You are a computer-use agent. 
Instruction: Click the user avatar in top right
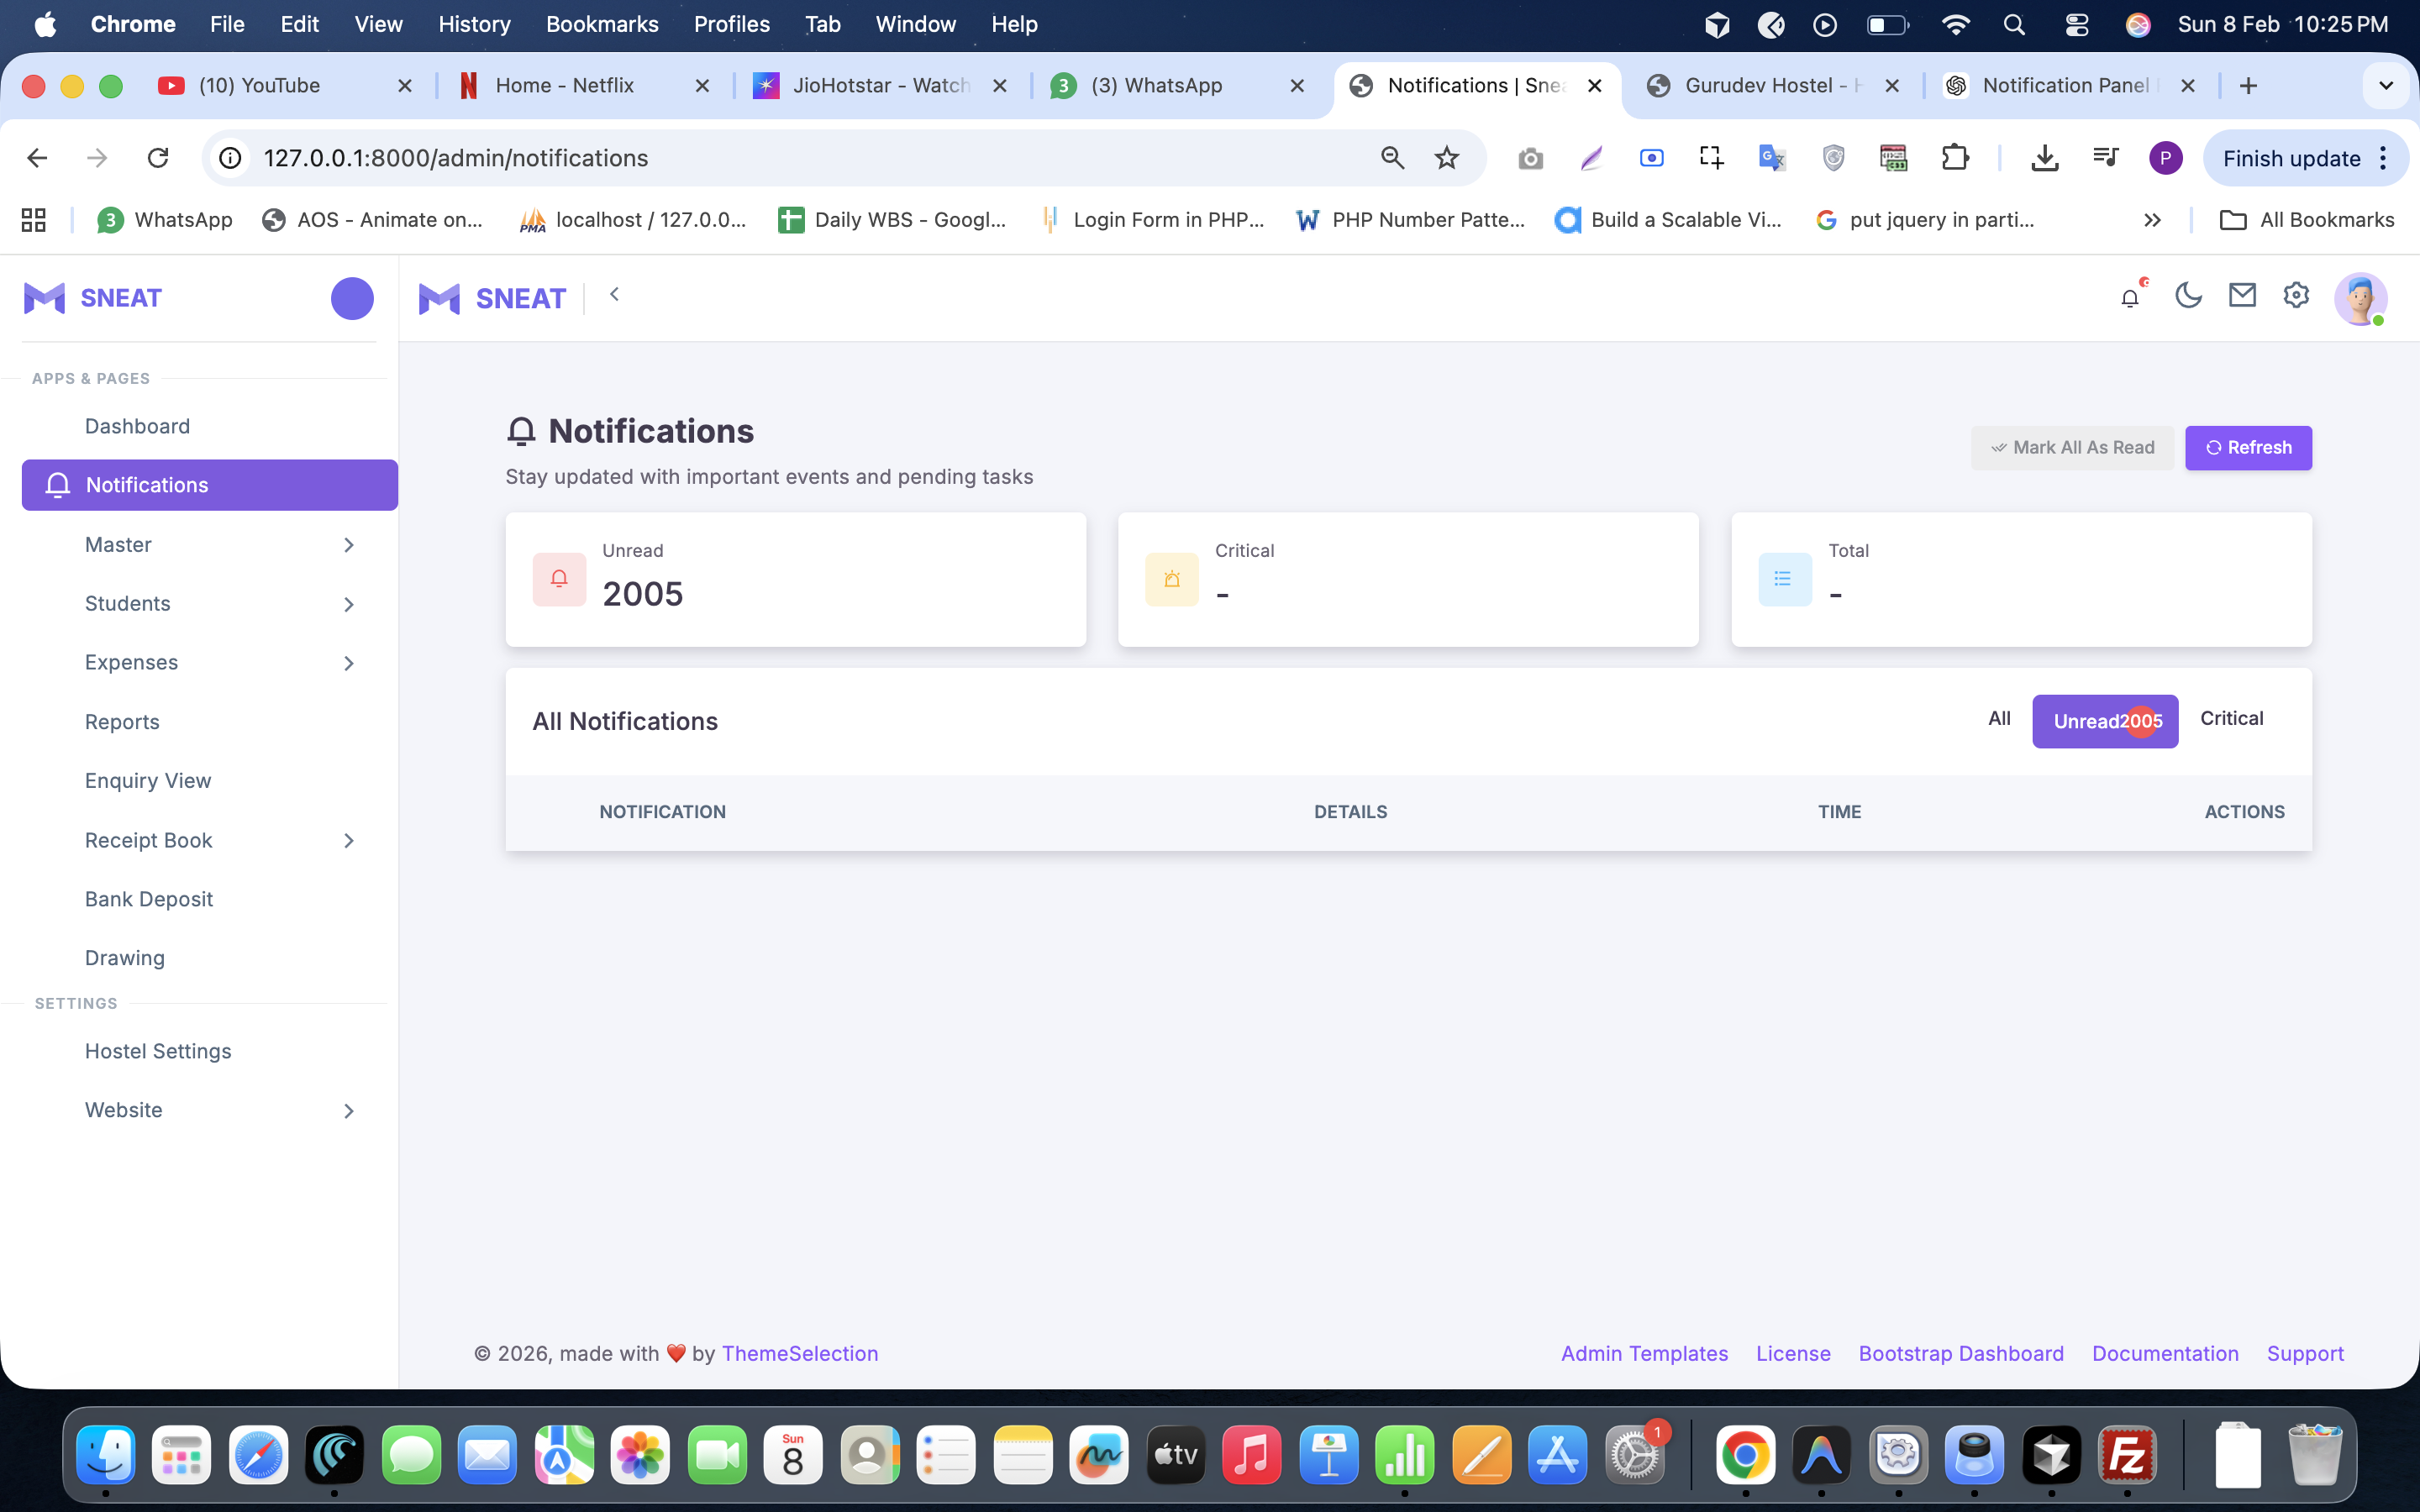(x=2360, y=298)
